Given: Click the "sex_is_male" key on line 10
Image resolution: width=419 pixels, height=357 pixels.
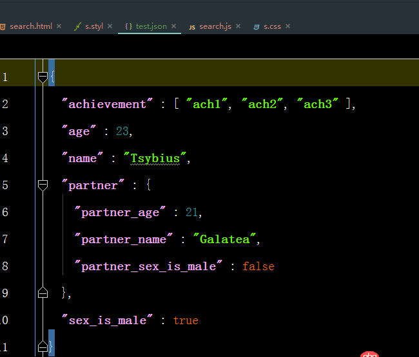Looking at the screenshot, I should point(107,320).
